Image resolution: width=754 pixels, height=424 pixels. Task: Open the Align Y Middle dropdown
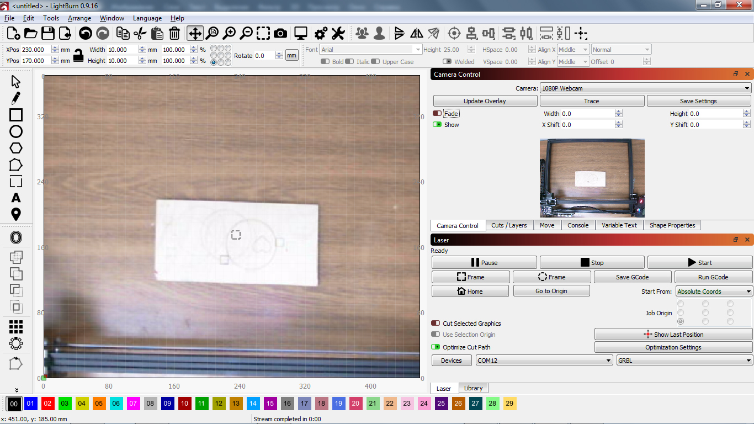[573, 62]
